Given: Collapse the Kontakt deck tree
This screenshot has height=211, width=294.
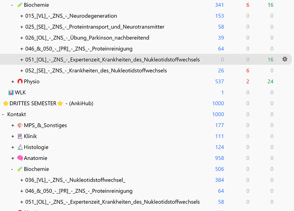Looking at the screenshot, I should coord(3,114).
